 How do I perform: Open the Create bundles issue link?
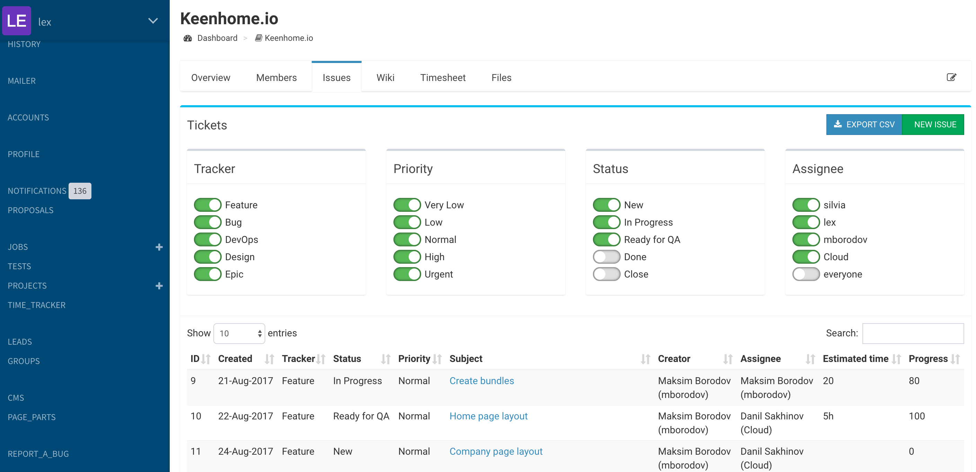coord(481,381)
